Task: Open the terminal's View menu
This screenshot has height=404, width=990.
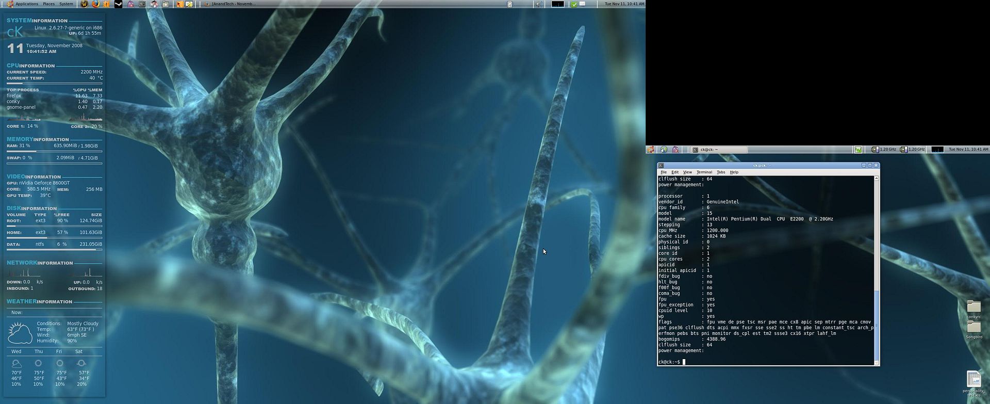Action: click(687, 172)
